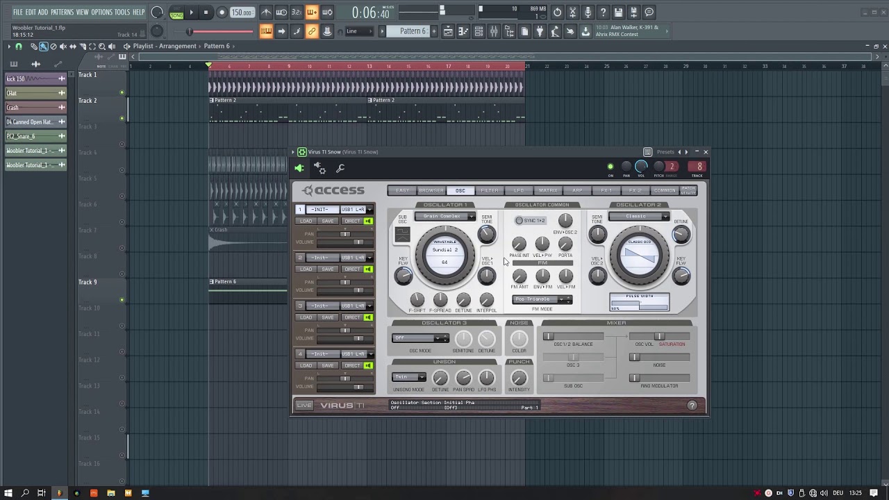Image resolution: width=889 pixels, height=500 pixels.
Task: Click part 1 SAVE button
Action: point(328,221)
